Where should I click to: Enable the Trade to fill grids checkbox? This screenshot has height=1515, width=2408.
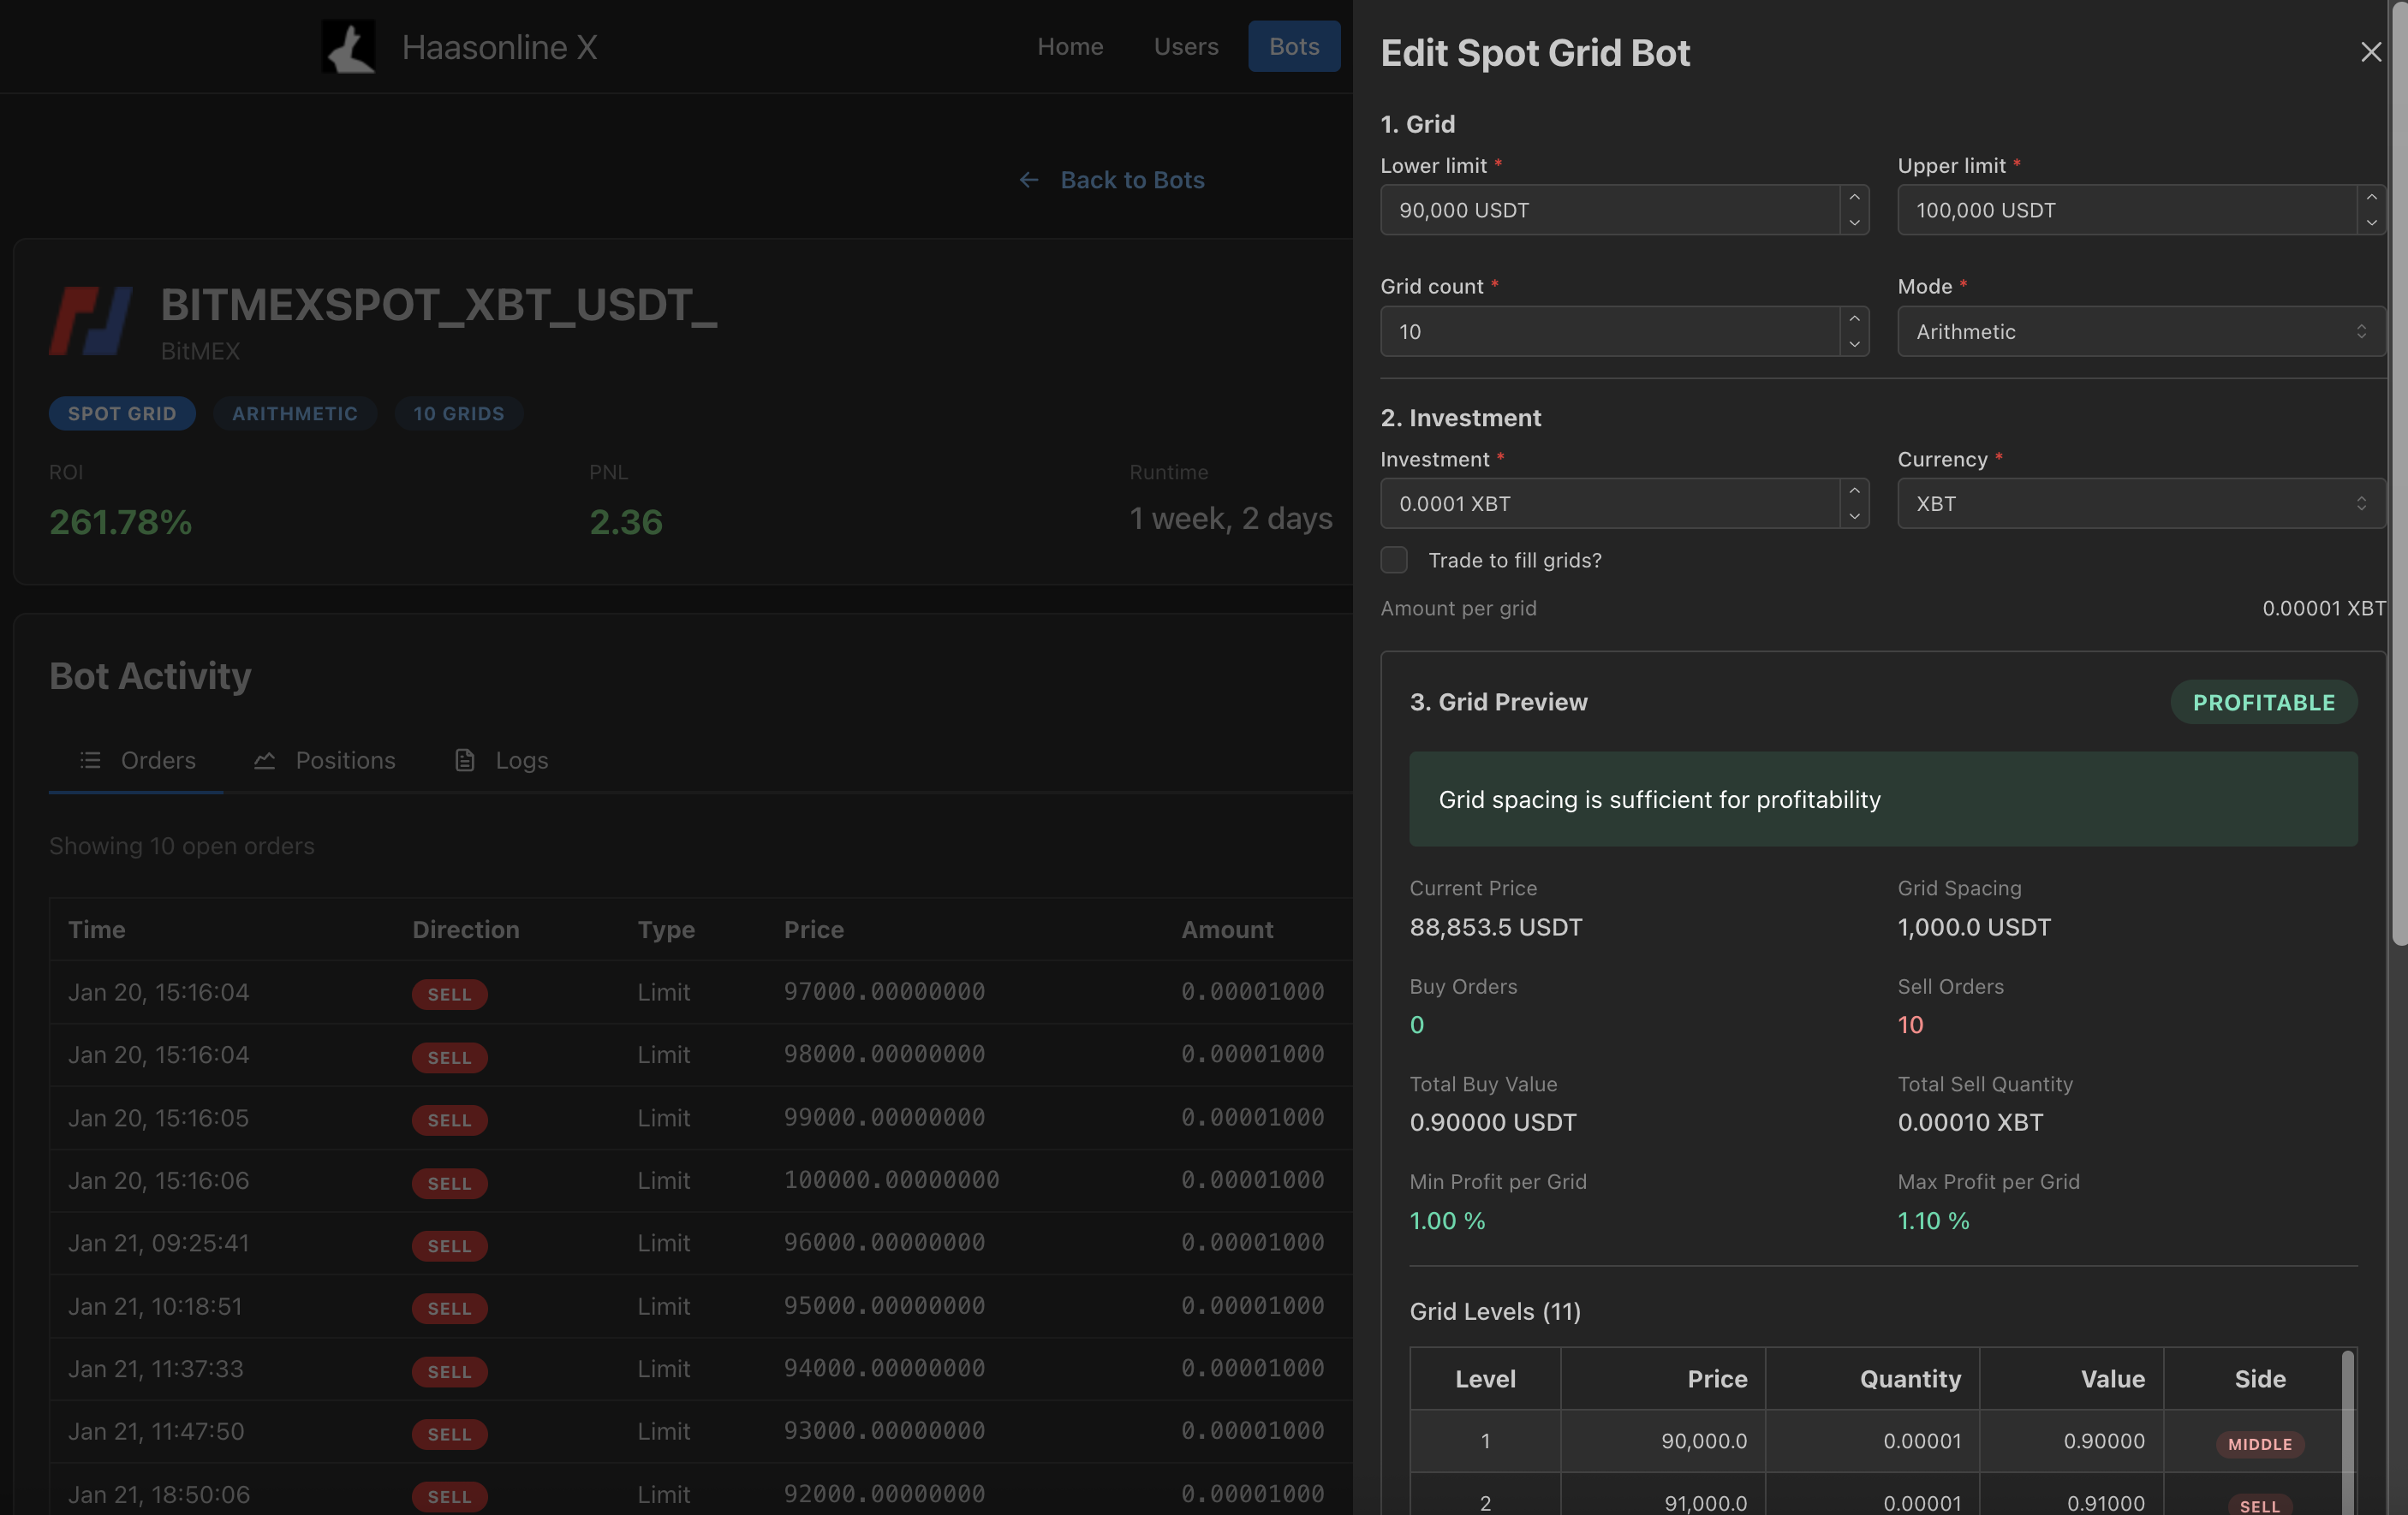pos(1393,561)
